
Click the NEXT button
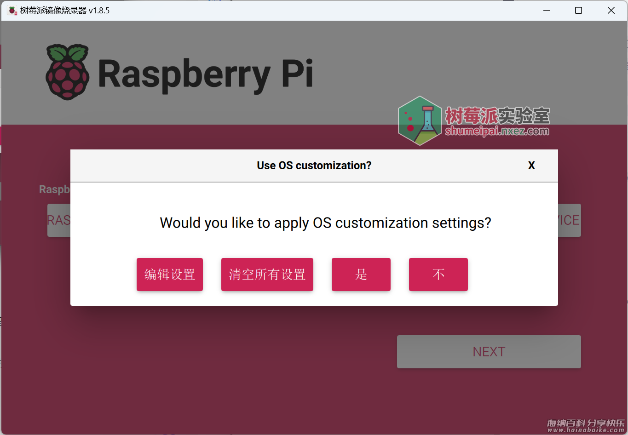pyautogui.click(x=489, y=352)
